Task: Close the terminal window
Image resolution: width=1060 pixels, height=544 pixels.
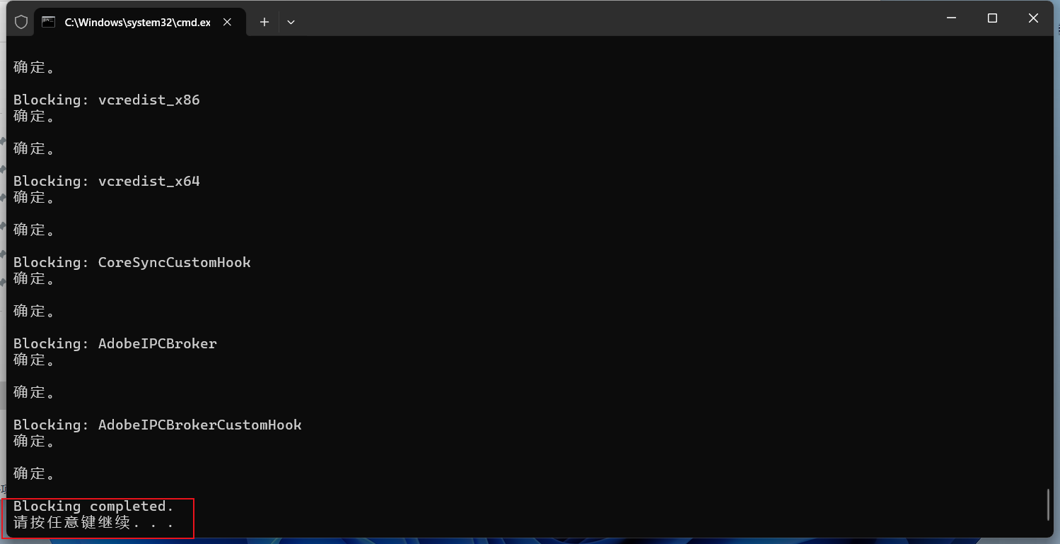Action: [x=1033, y=18]
